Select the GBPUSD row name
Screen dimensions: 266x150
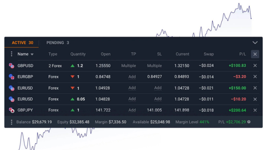click(25, 66)
